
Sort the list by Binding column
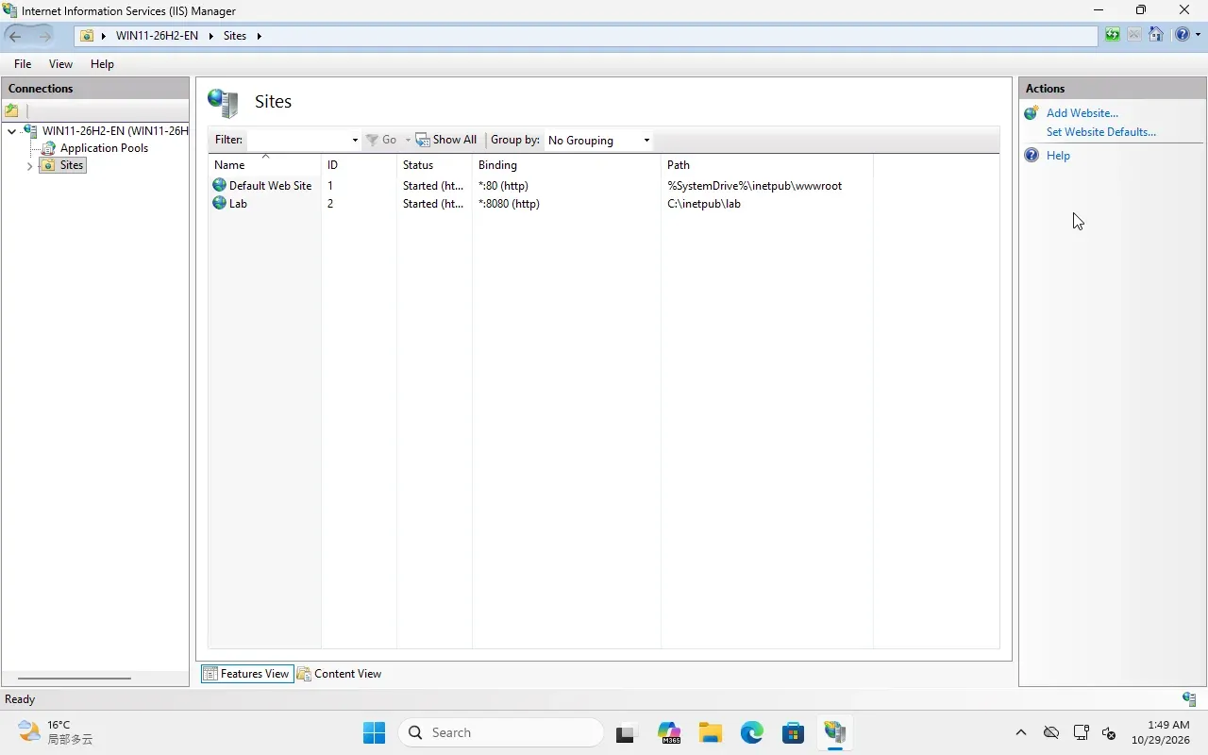pyautogui.click(x=566, y=164)
